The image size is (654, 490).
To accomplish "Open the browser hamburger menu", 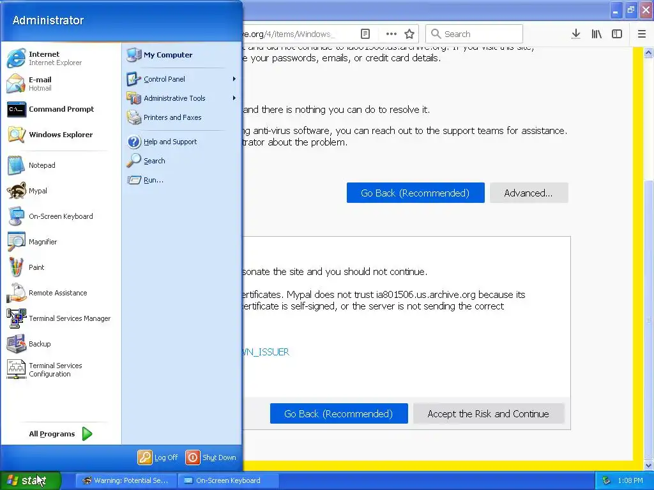I will pos(642,34).
